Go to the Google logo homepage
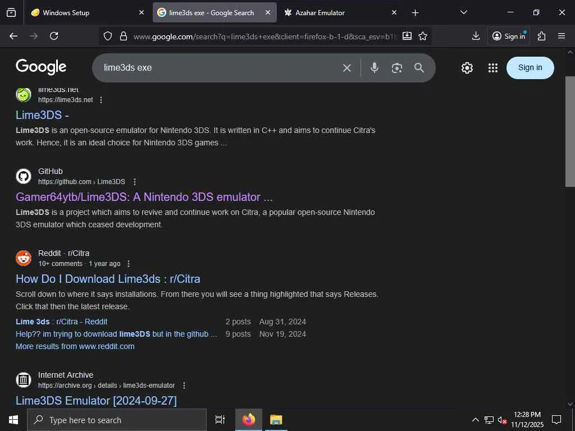The height and width of the screenshot is (431, 575). (x=41, y=67)
